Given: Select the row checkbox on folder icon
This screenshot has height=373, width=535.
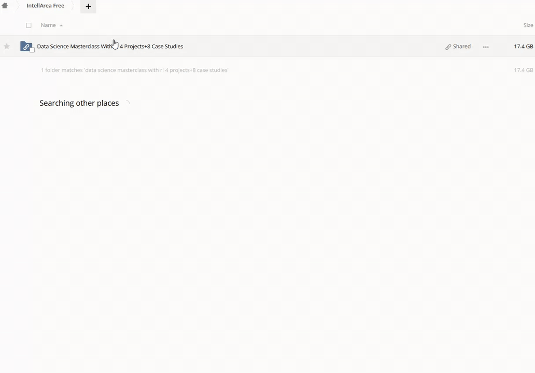Looking at the screenshot, I should click(32, 50).
